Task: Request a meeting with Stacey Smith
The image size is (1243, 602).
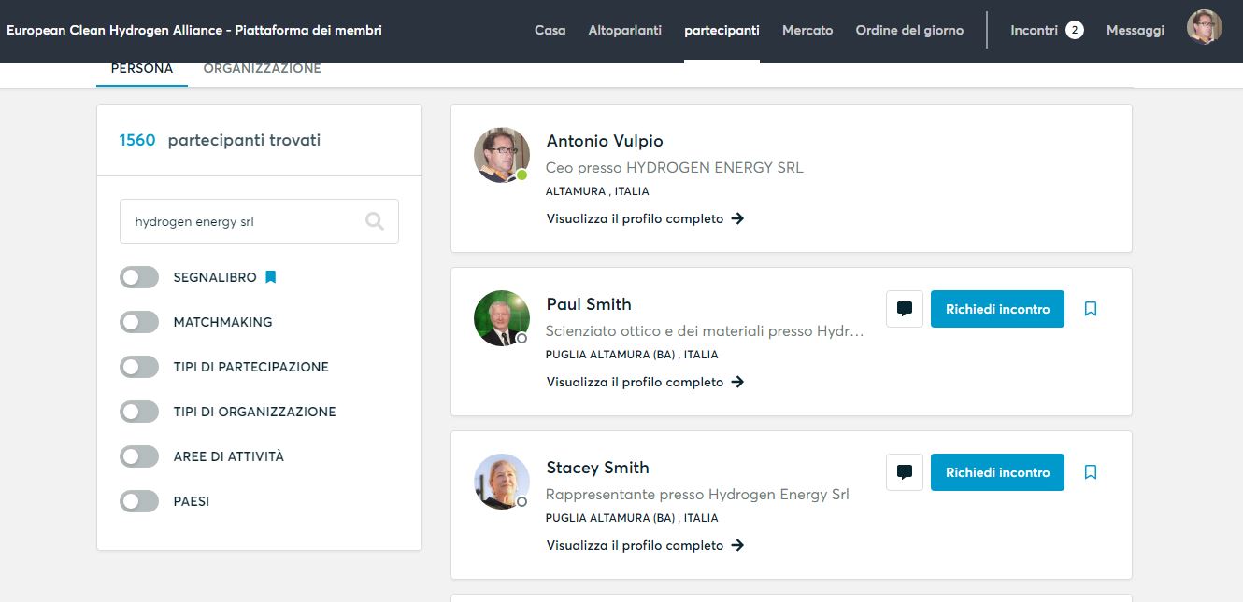Action: pyautogui.click(x=997, y=472)
